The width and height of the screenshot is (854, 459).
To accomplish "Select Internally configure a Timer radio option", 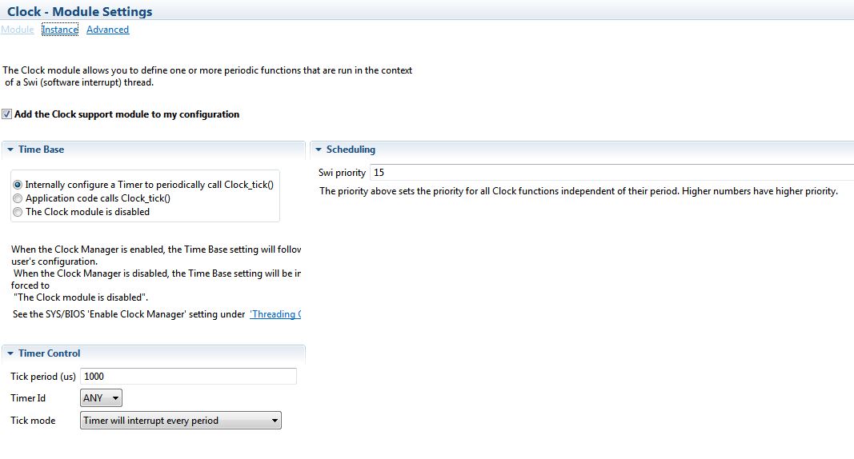I will [18, 185].
